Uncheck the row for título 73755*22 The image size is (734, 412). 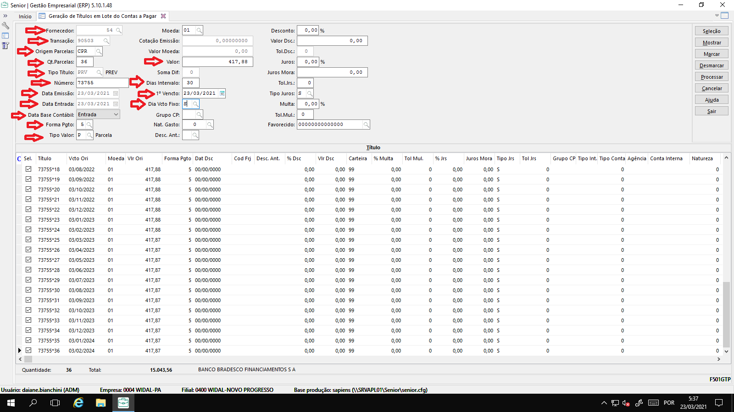click(x=28, y=210)
